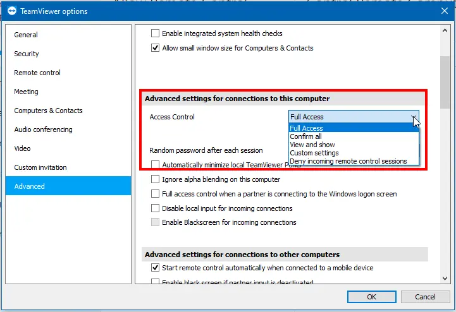Enable Disable local input for incoming connections
The image size is (456, 312).
point(155,208)
